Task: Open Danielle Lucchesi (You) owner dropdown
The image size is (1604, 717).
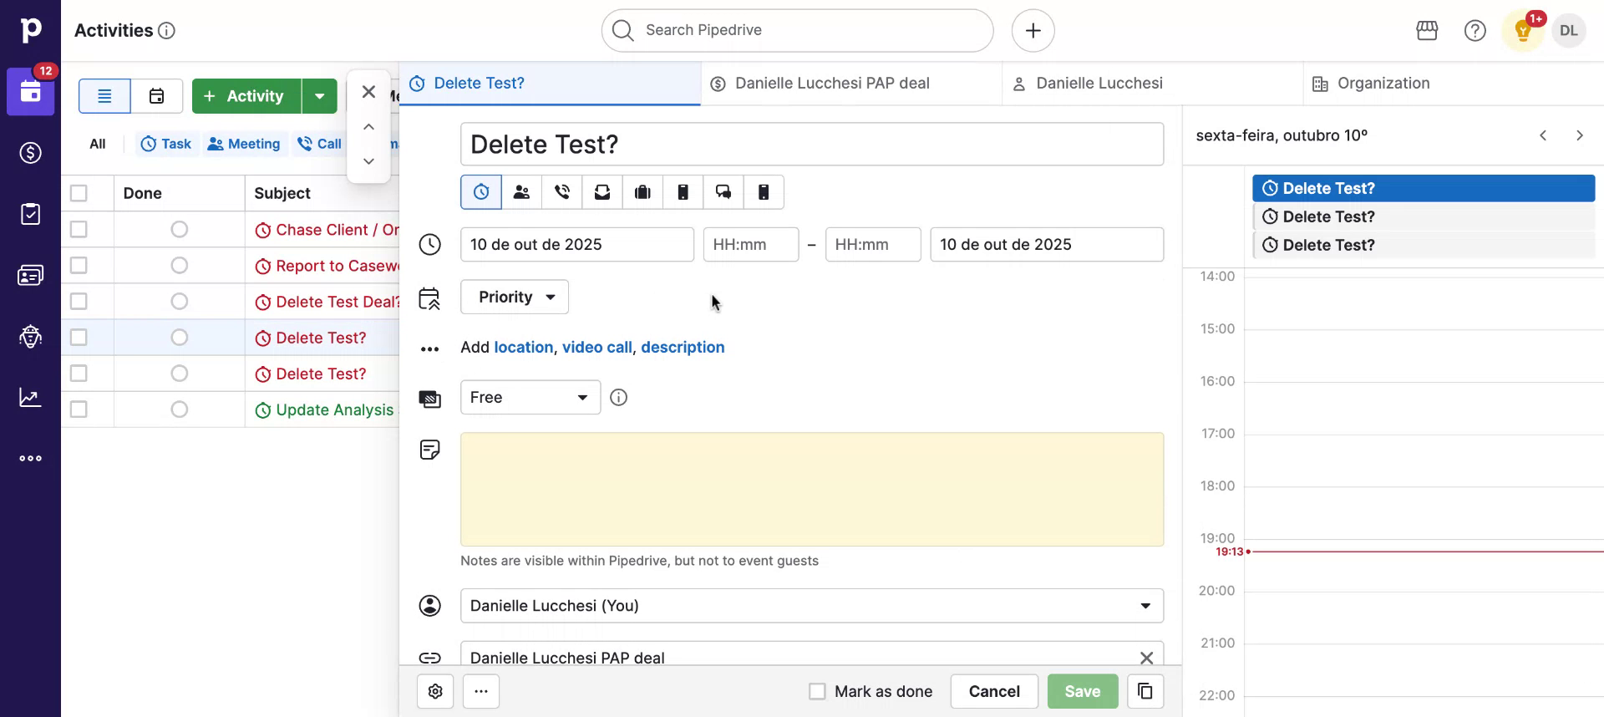Action: pos(812,606)
